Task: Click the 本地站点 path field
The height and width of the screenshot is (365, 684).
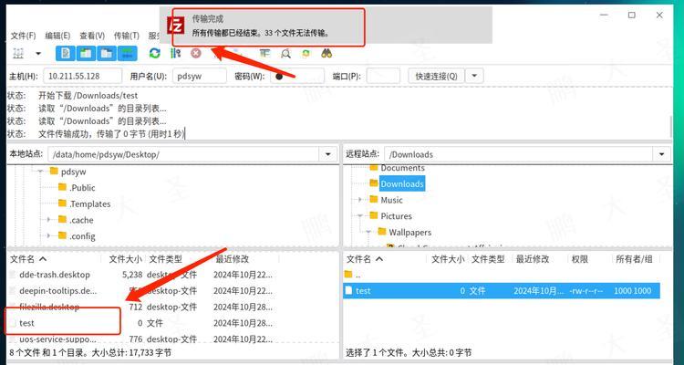Action: 183,154
